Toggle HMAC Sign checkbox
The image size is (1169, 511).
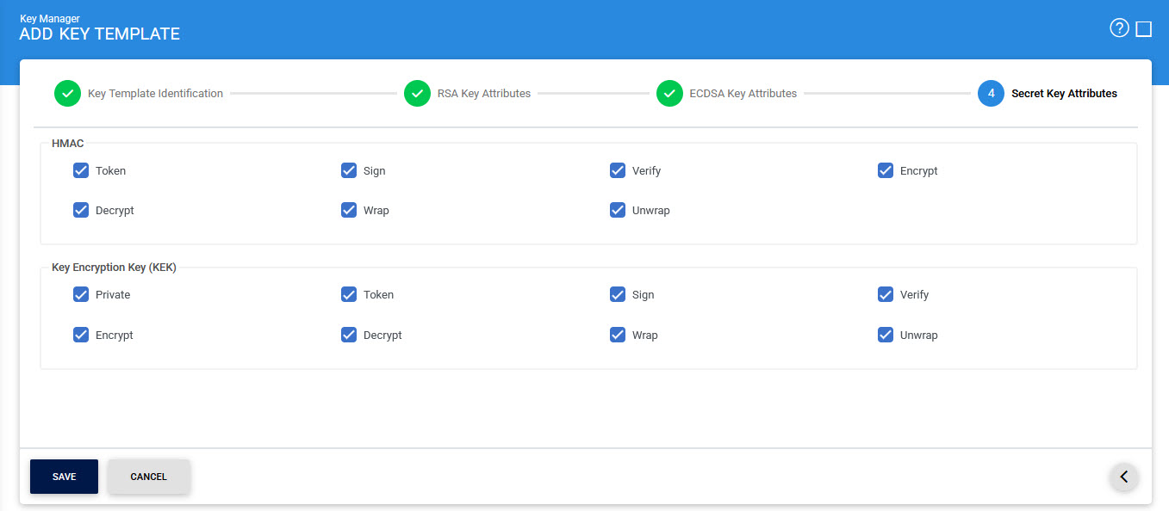[x=349, y=170]
